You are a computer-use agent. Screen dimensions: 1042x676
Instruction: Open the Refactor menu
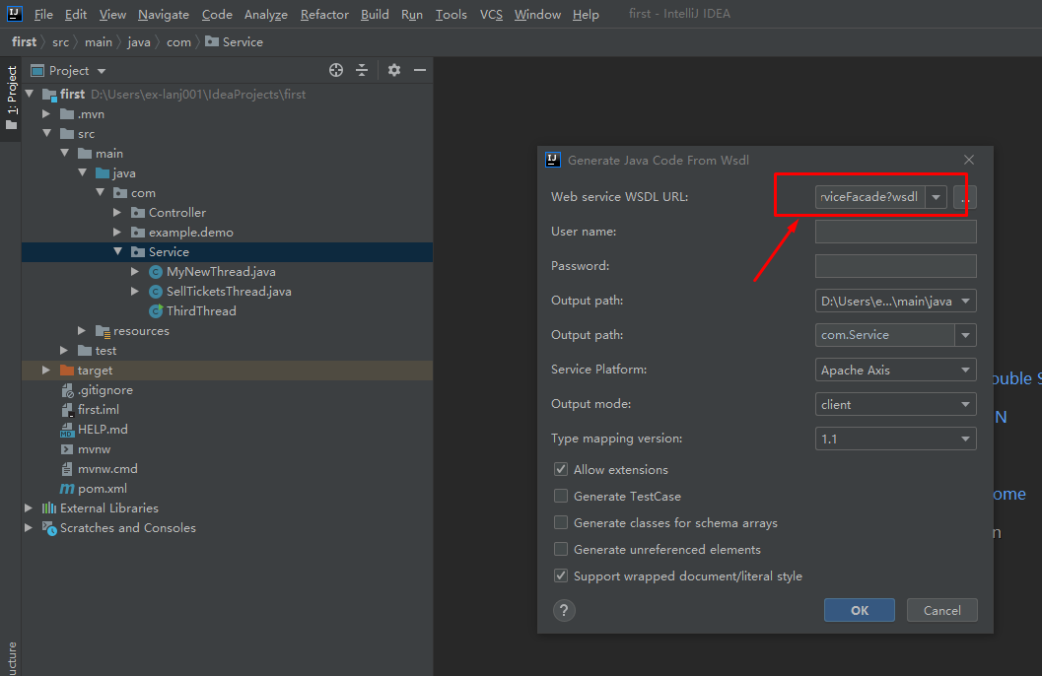324,14
